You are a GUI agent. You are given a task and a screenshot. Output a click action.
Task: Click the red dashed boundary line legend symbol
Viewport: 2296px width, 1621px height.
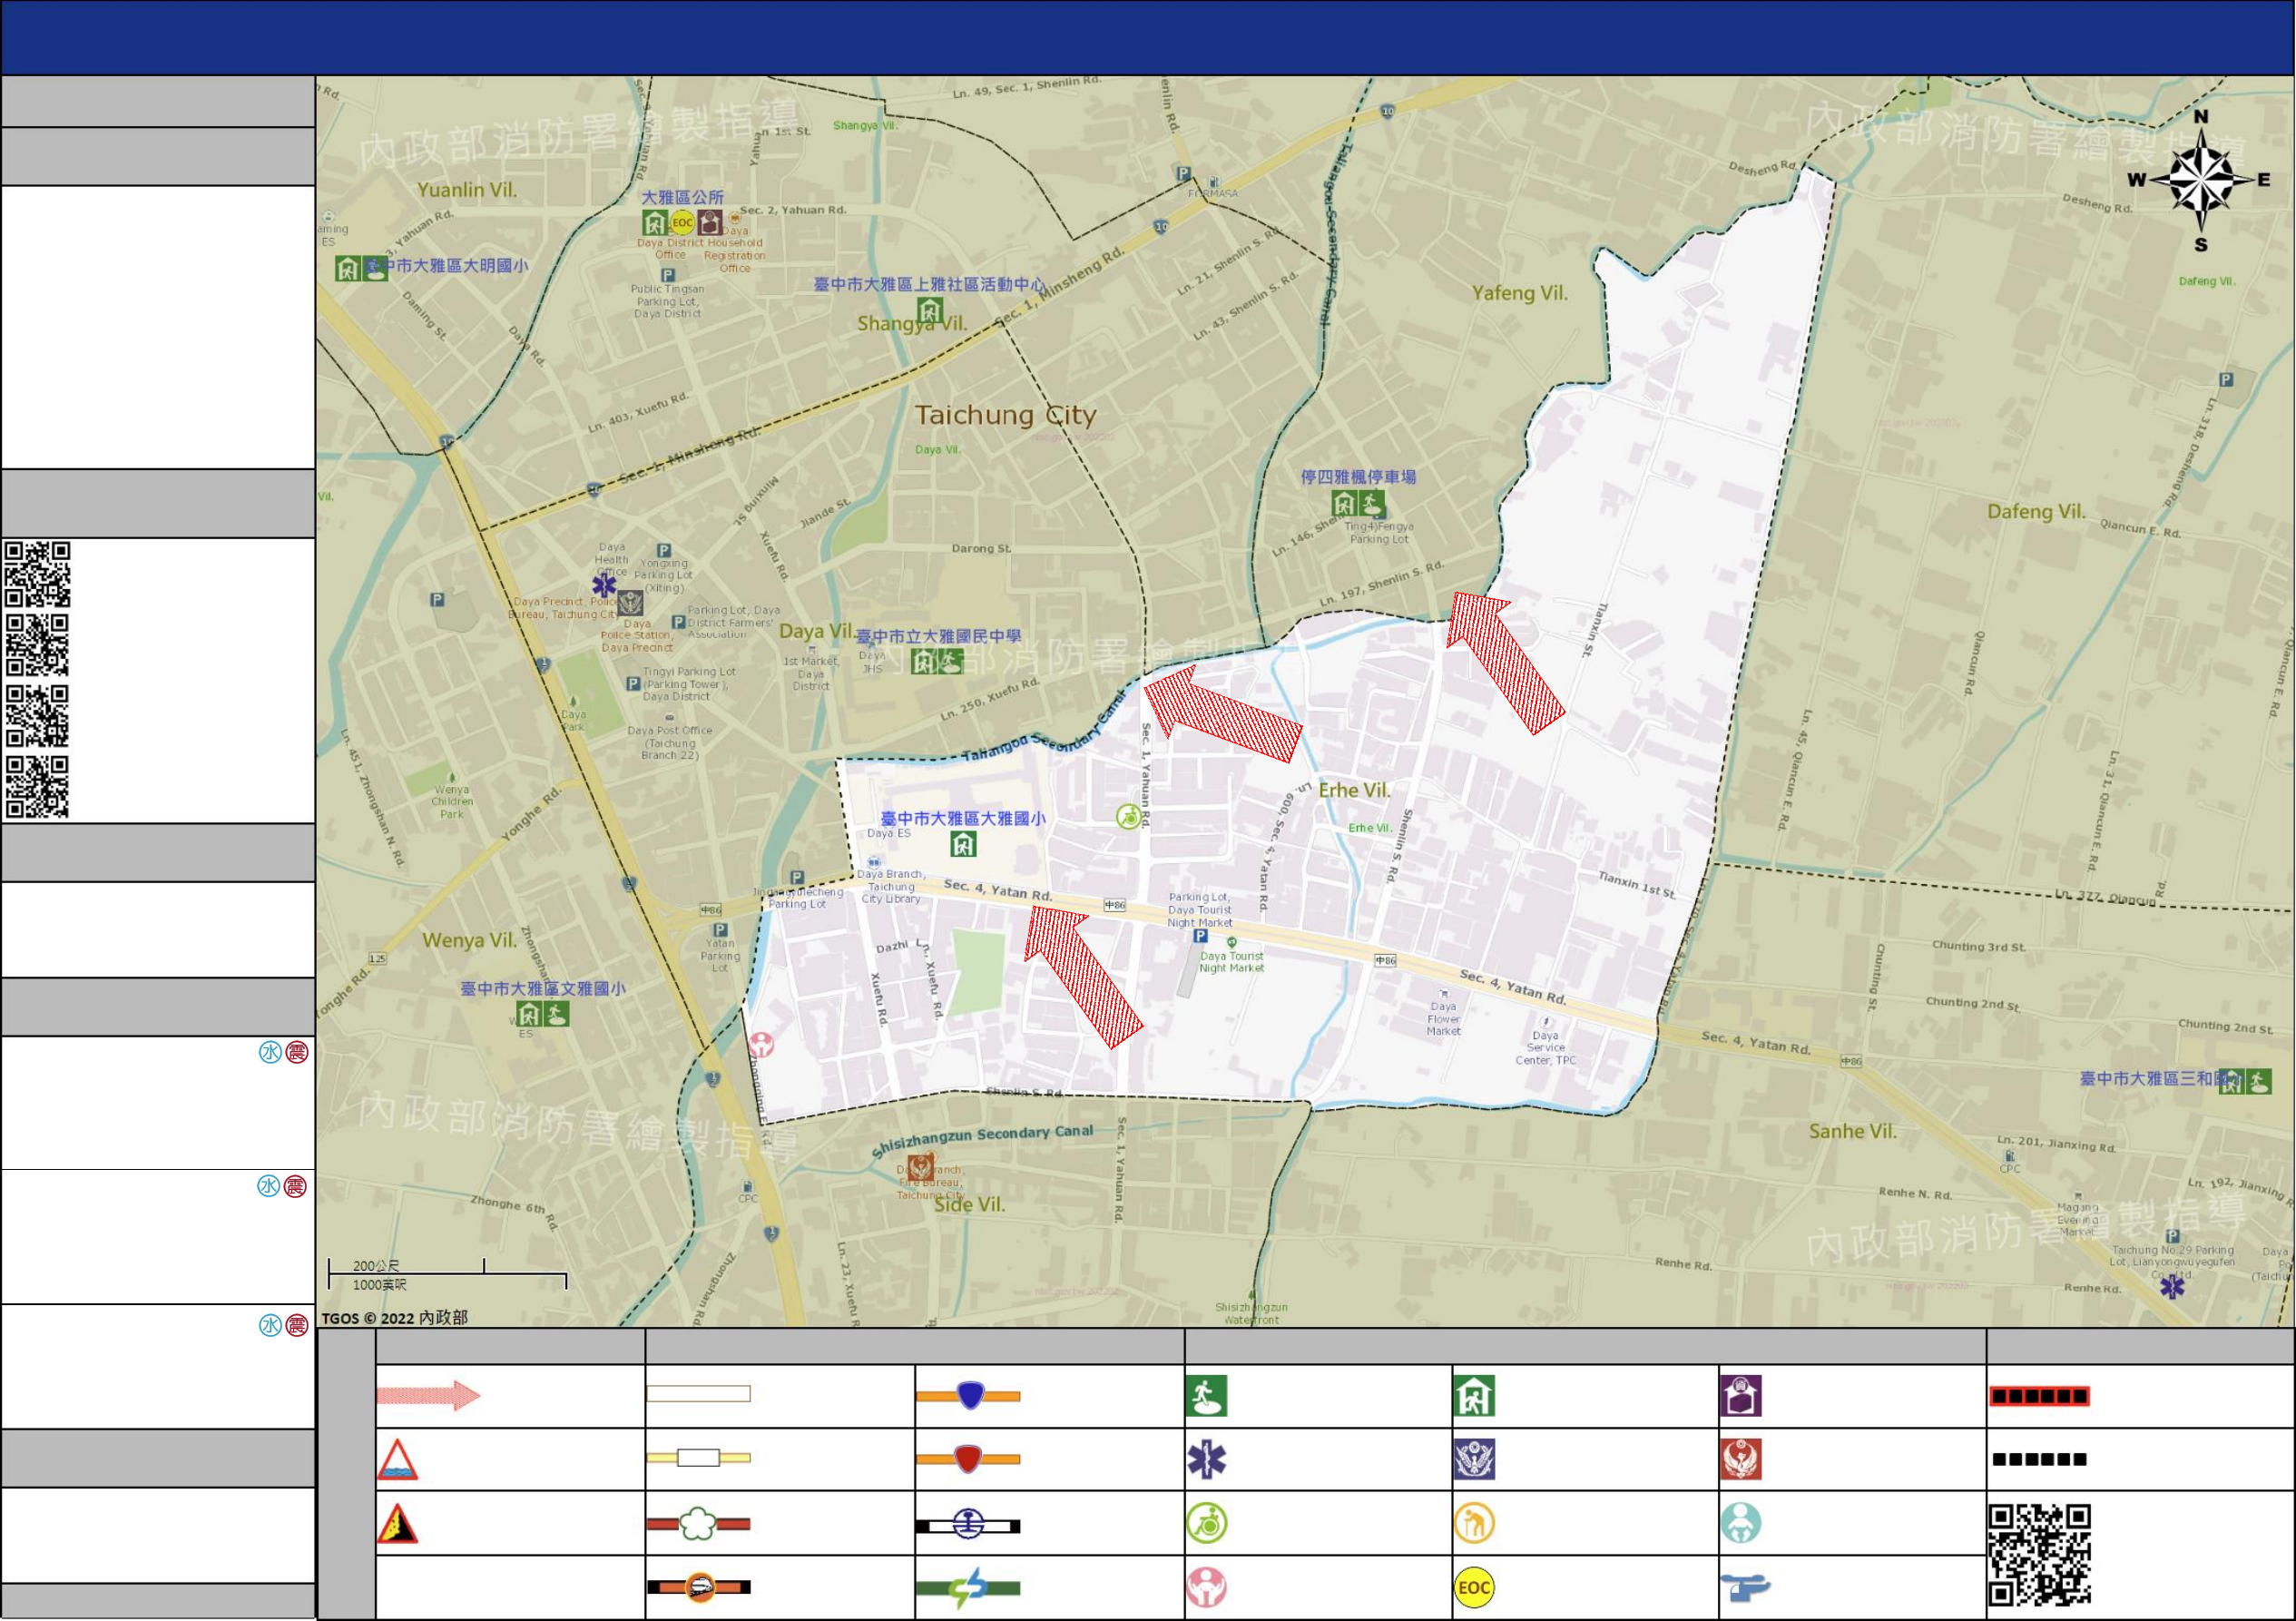point(2038,1396)
